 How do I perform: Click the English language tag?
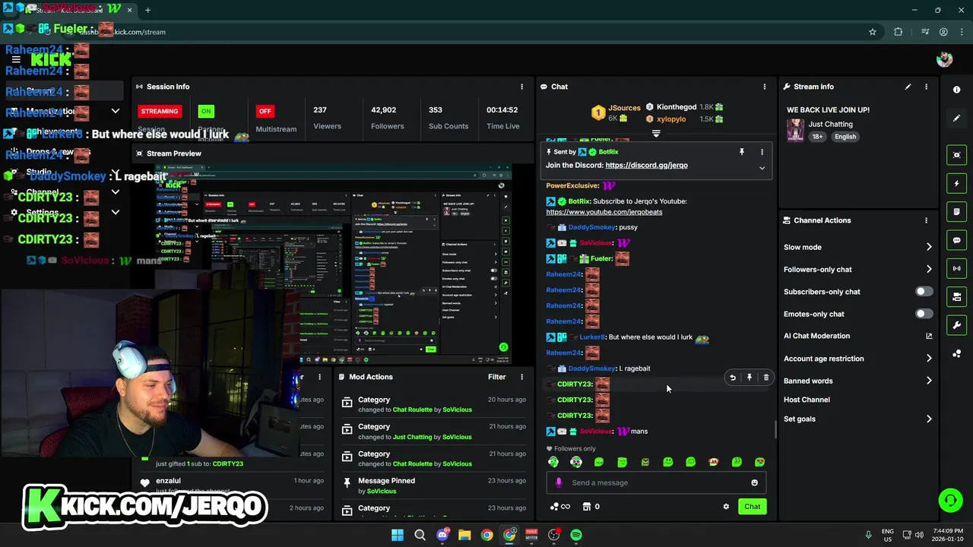(x=845, y=137)
